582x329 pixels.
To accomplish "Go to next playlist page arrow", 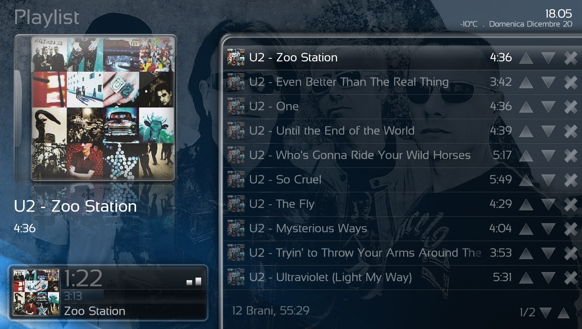I will pos(546,313).
